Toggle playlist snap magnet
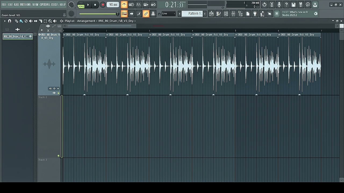Screen dimensions: 344x193 [x=10, y=21]
